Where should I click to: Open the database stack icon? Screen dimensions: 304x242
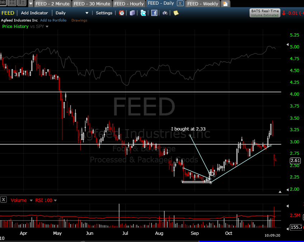point(132,13)
